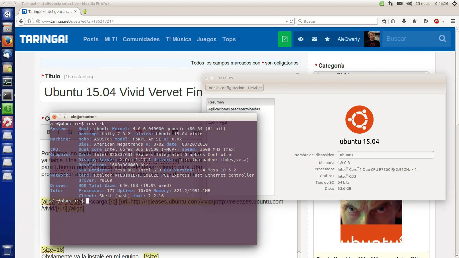Open the volume indicator in top panel

coord(409,3)
